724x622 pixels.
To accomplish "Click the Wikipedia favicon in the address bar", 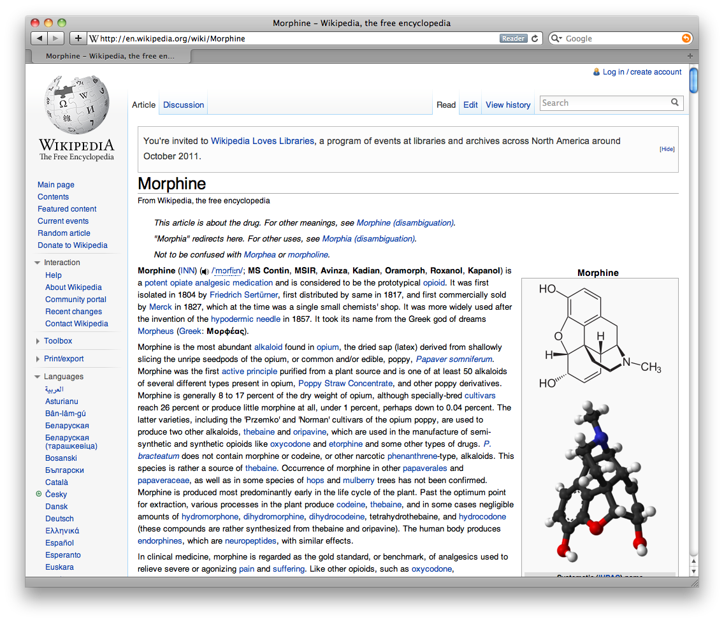I will (x=94, y=38).
